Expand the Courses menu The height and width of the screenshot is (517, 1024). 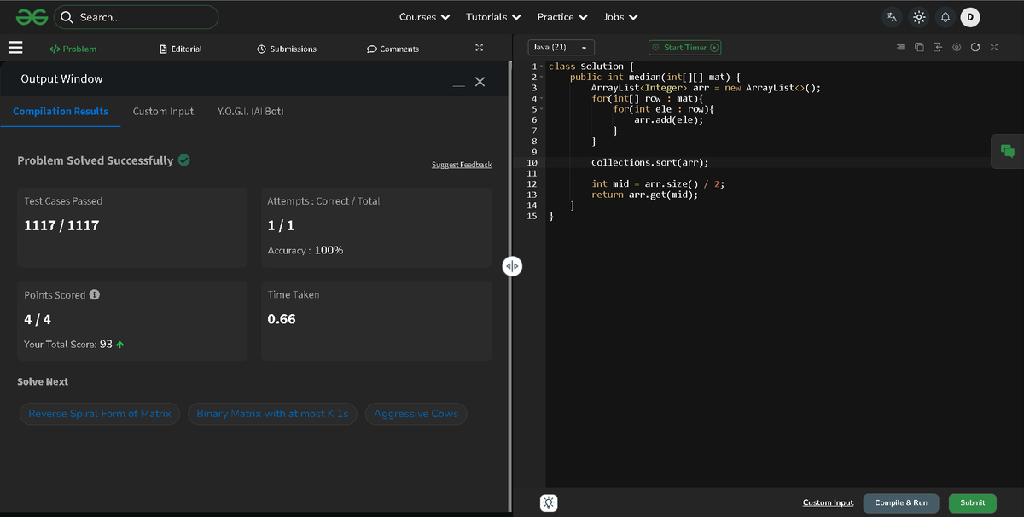[x=424, y=17]
